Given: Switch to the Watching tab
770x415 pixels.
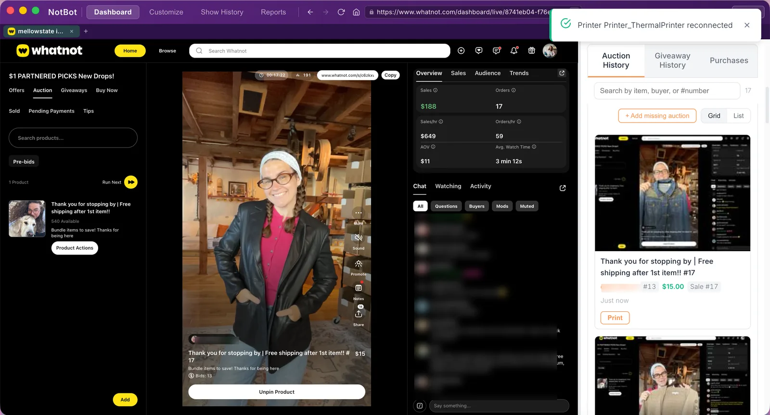Looking at the screenshot, I should [448, 186].
